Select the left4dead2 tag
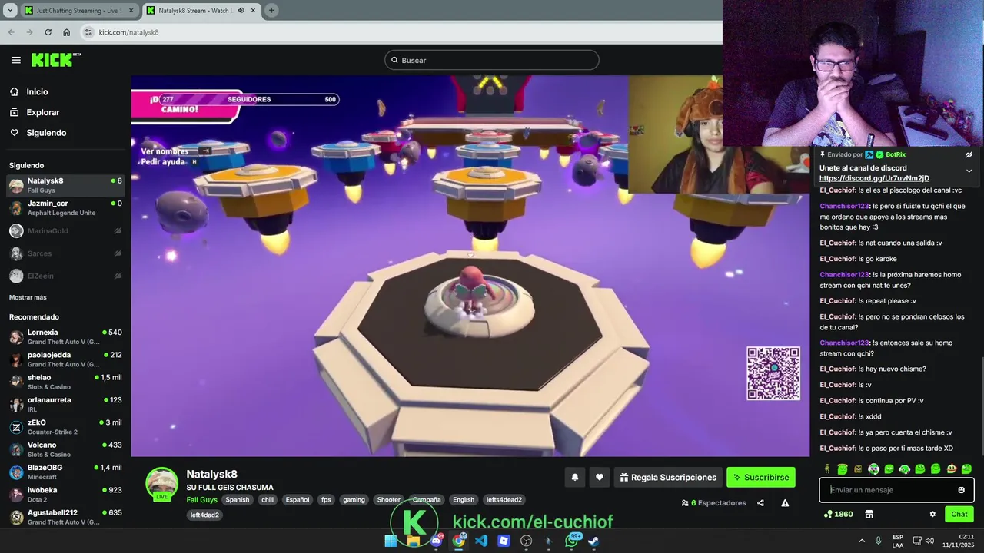 205,515
